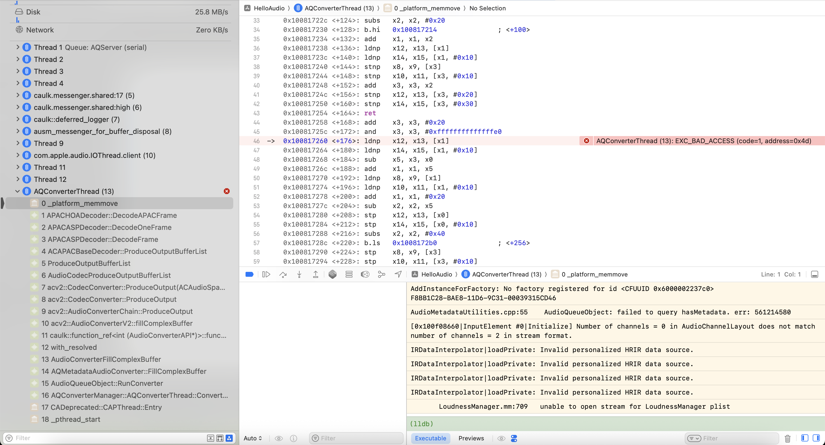Image resolution: width=825 pixels, height=445 pixels.
Task: Select the Executable console tab
Action: tap(430, 438)
